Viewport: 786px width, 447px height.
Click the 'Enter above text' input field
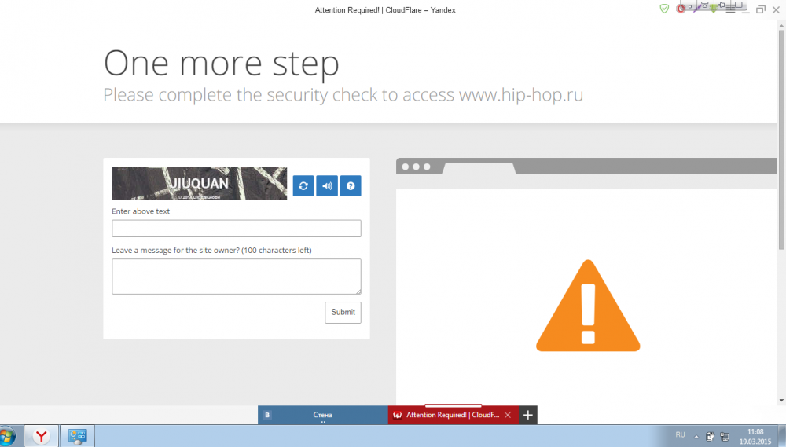coord(236,229)
